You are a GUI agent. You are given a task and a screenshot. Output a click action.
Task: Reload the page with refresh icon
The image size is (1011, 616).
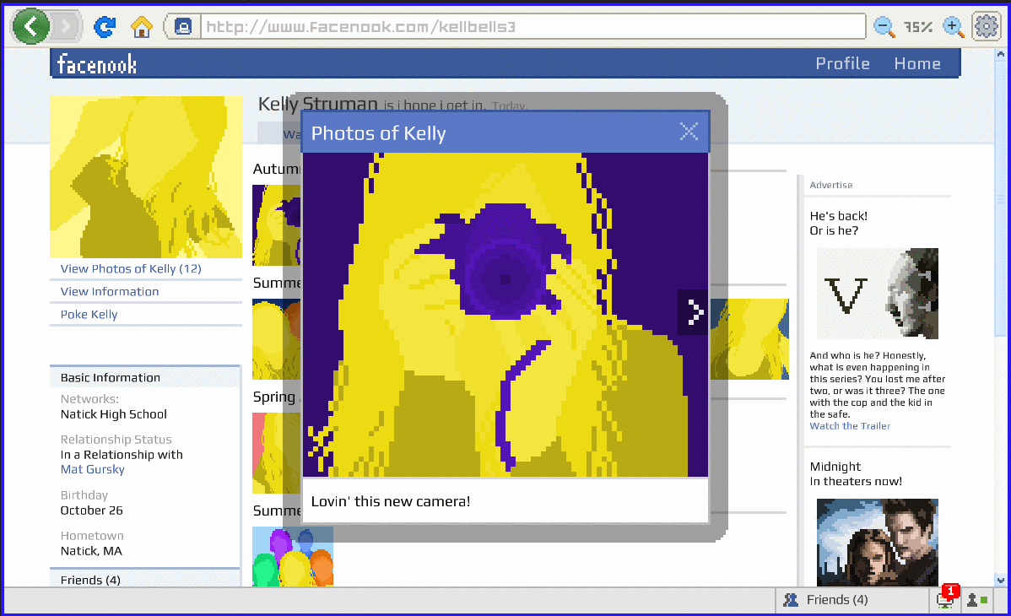[105, 26]
